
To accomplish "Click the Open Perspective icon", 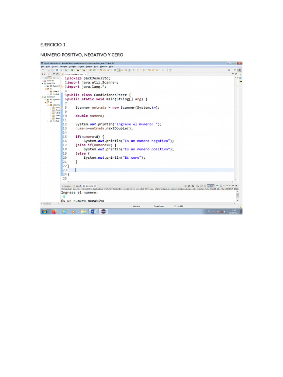I will (x=235, y=70).
